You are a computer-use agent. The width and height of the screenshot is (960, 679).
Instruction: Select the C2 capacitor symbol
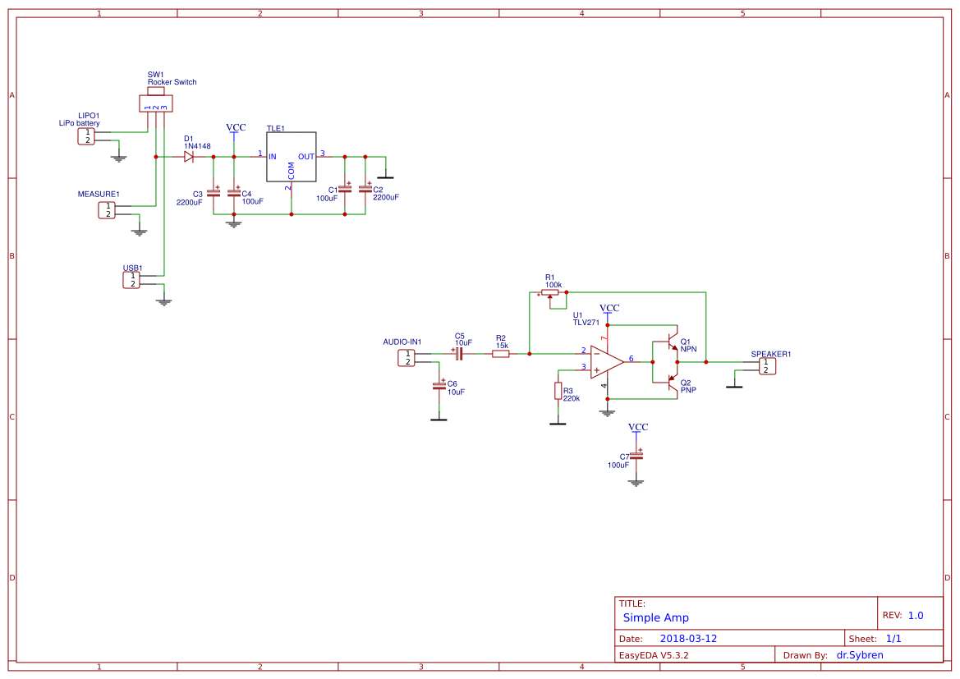click(x=365, y=189)
